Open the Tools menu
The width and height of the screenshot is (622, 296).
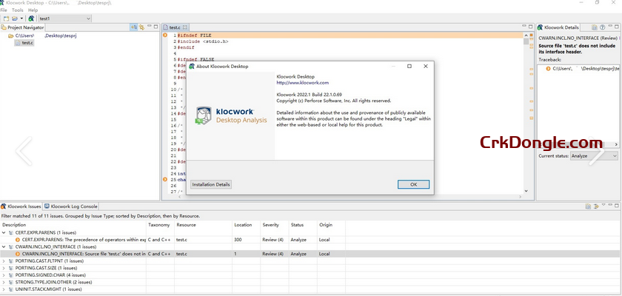(17, 10)
